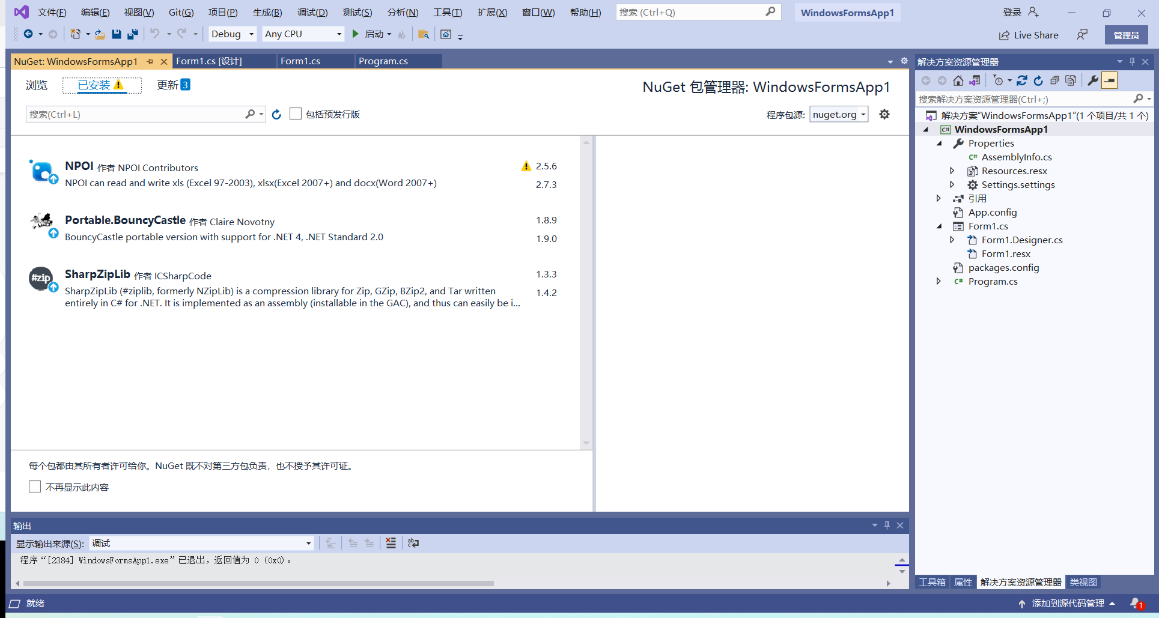Click the NuGet tab settings gear icon
This screenshot has width=1159, height=618.
point(904,61)
